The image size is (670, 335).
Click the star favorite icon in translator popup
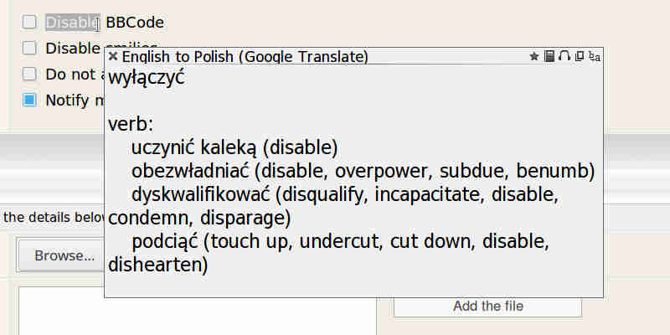coord(533,56)
